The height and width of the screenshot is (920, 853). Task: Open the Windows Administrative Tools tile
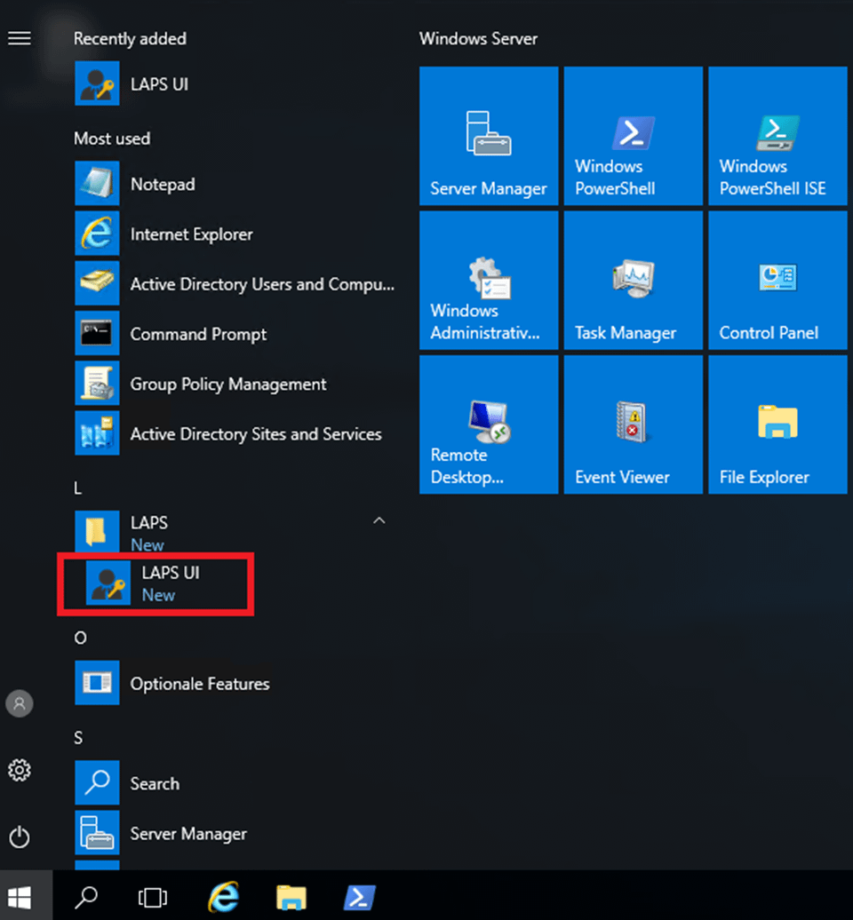pyautogui.click(x=489, y=280)
